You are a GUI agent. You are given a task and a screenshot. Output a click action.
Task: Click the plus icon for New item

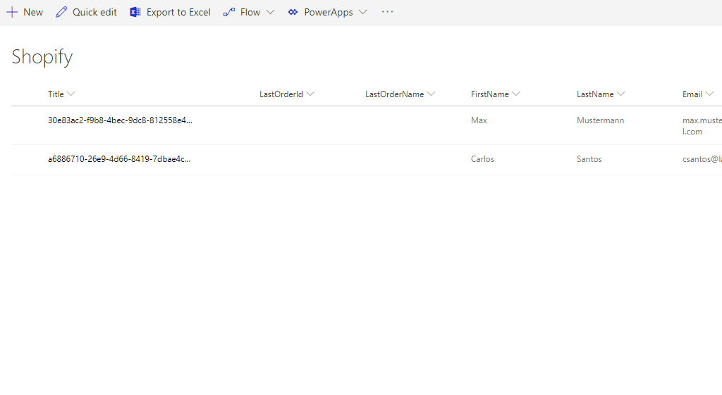pos(12,12)
